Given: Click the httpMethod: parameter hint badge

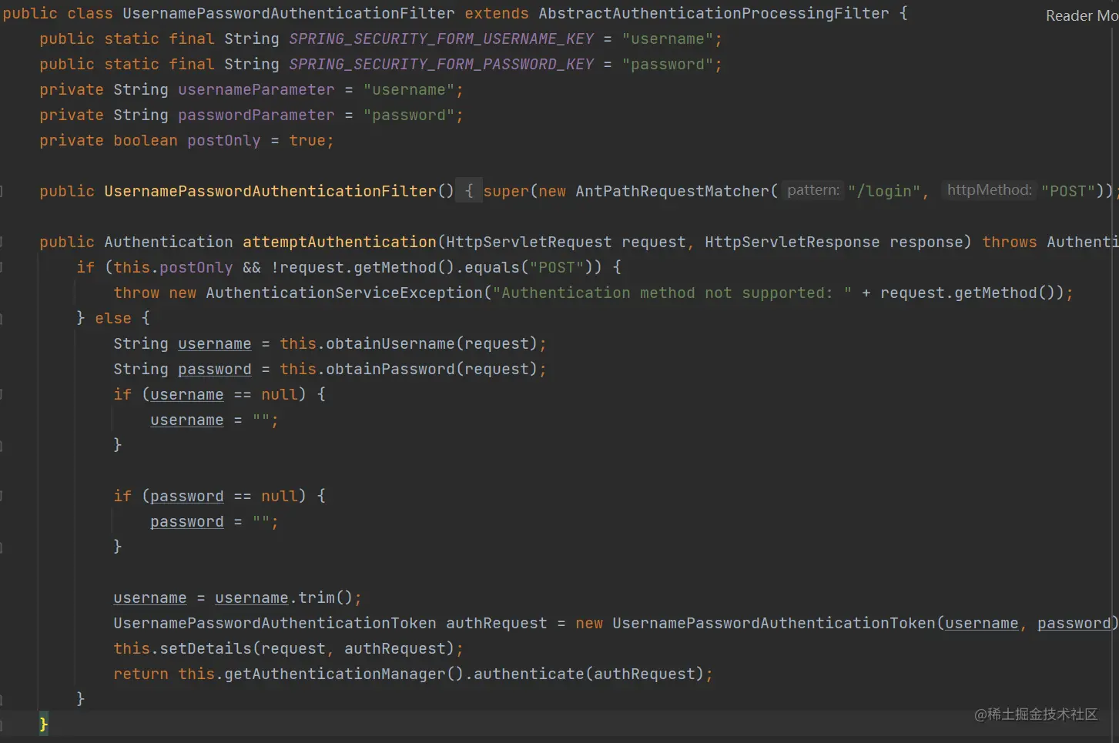Looking at the screenshot, I should click(x=989, y=189).
